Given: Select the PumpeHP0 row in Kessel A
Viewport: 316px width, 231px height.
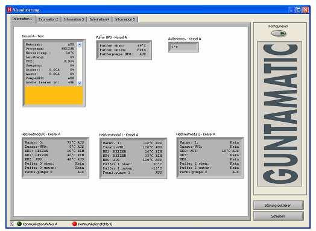Looking at the screenshot, I should pyautogui.click(x=50, y=78).
